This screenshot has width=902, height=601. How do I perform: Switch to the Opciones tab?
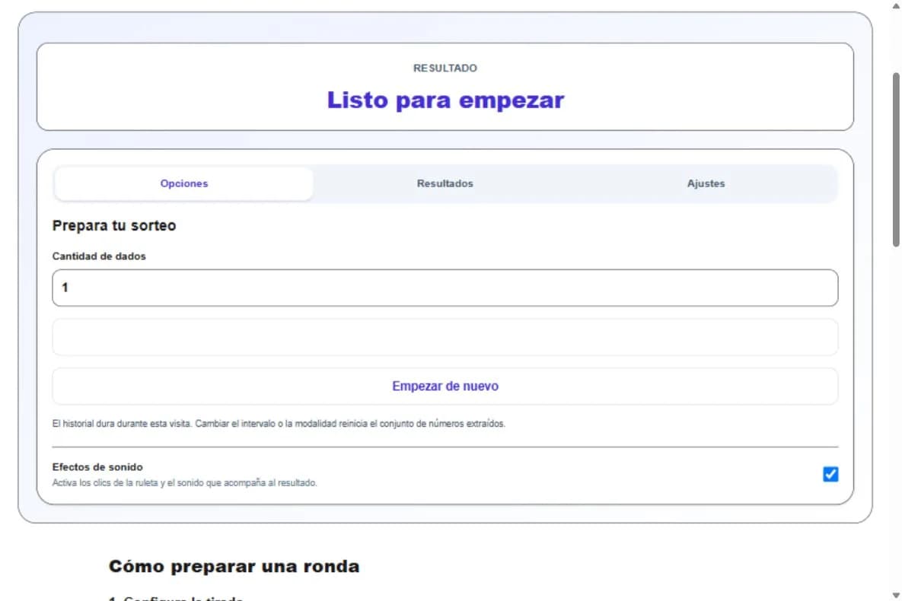pos(184,184)
